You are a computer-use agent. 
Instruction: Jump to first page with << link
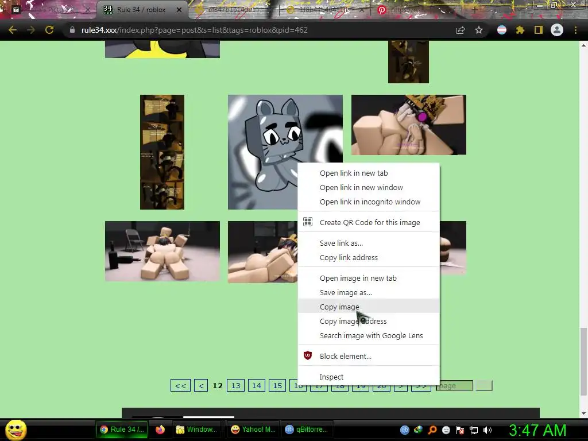coord(180,385)
